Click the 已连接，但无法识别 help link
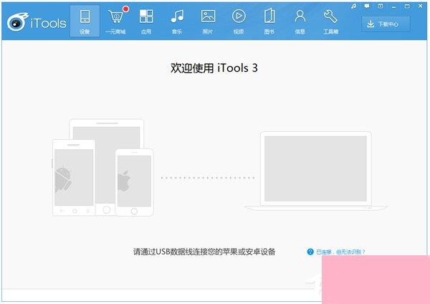430x304 pixels. click(340, 252)
